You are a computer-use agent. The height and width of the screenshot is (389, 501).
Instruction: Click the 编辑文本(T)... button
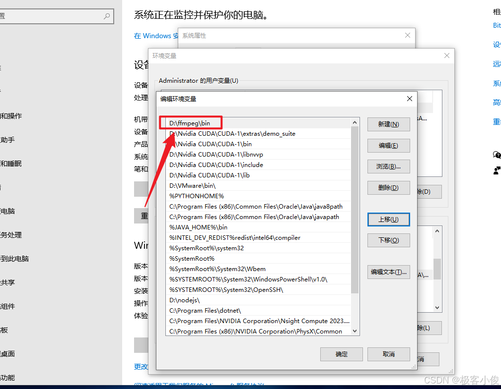click(388, 272)
